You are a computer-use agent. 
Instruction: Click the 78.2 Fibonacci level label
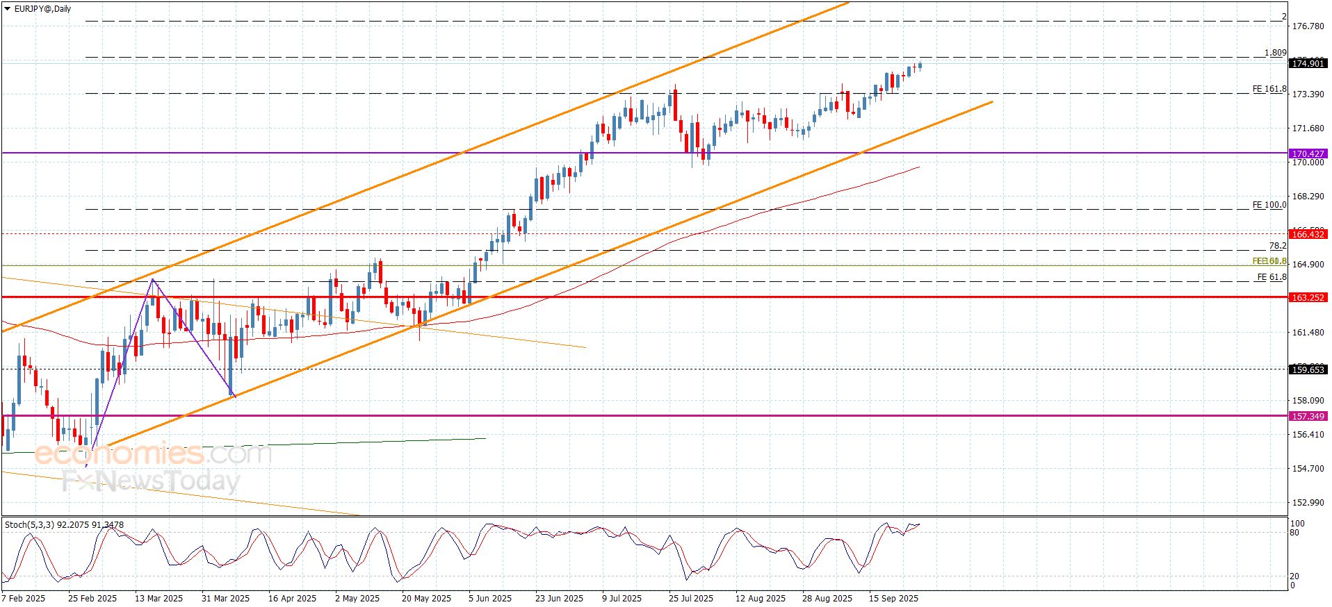(1278, 246)
